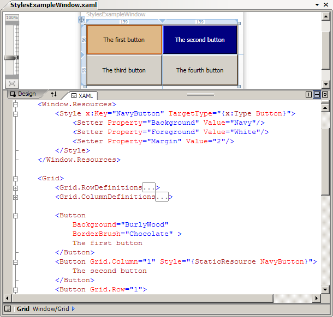Viewport: 333px width, 317px height.
Task: Select vertical split view icon
Action: pos(308,95)
